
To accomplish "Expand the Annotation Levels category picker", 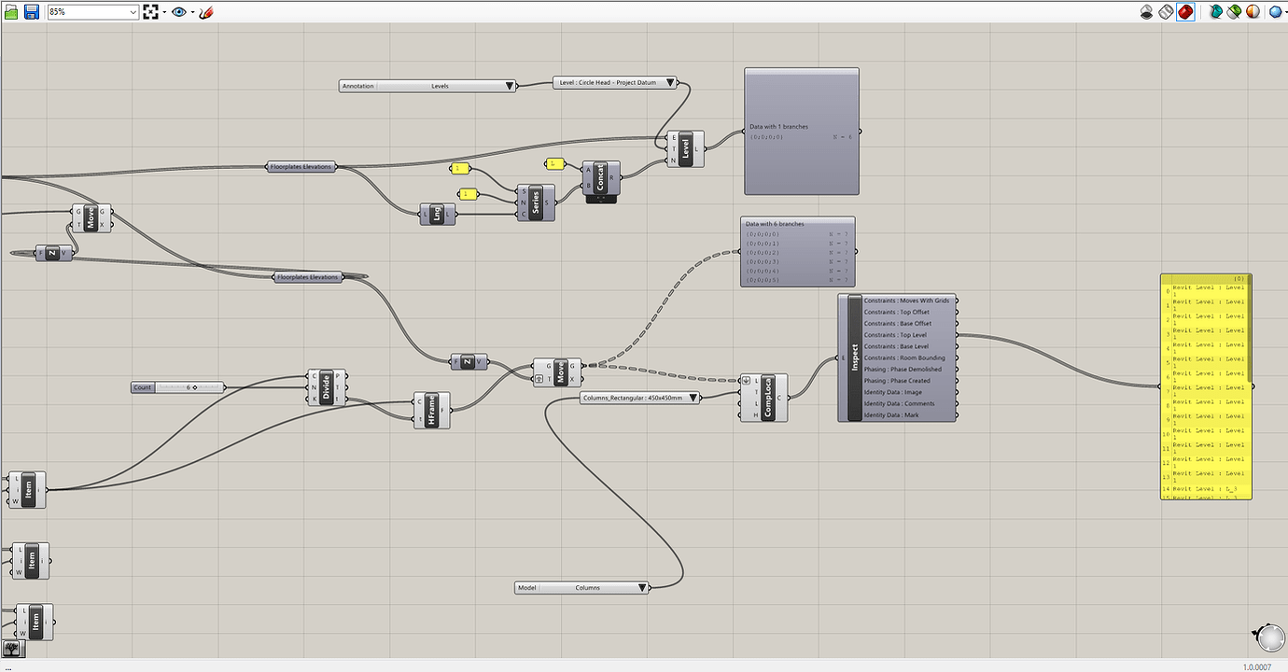I will click(x=428, y=86).
